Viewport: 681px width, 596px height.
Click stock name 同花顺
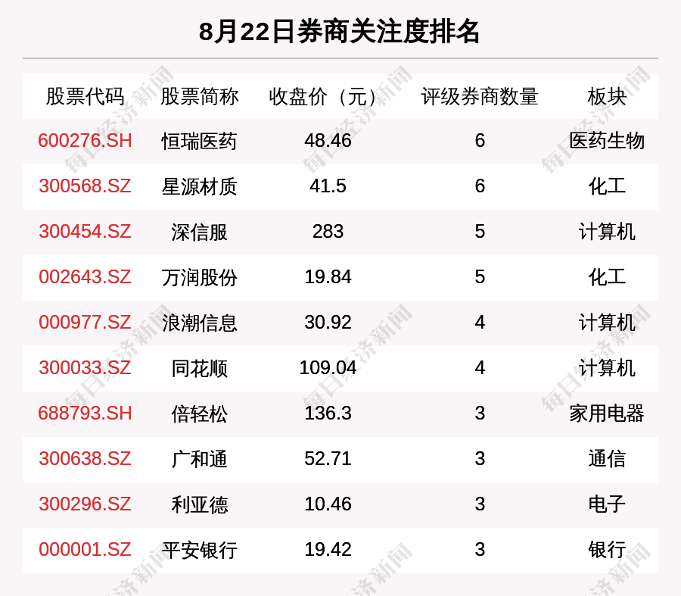[199, 368]
